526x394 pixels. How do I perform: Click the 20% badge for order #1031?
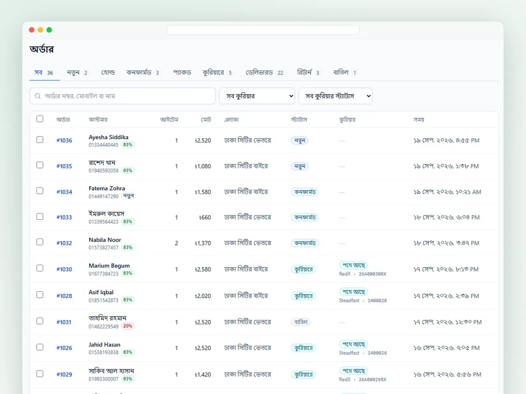[x=128, y=326]
